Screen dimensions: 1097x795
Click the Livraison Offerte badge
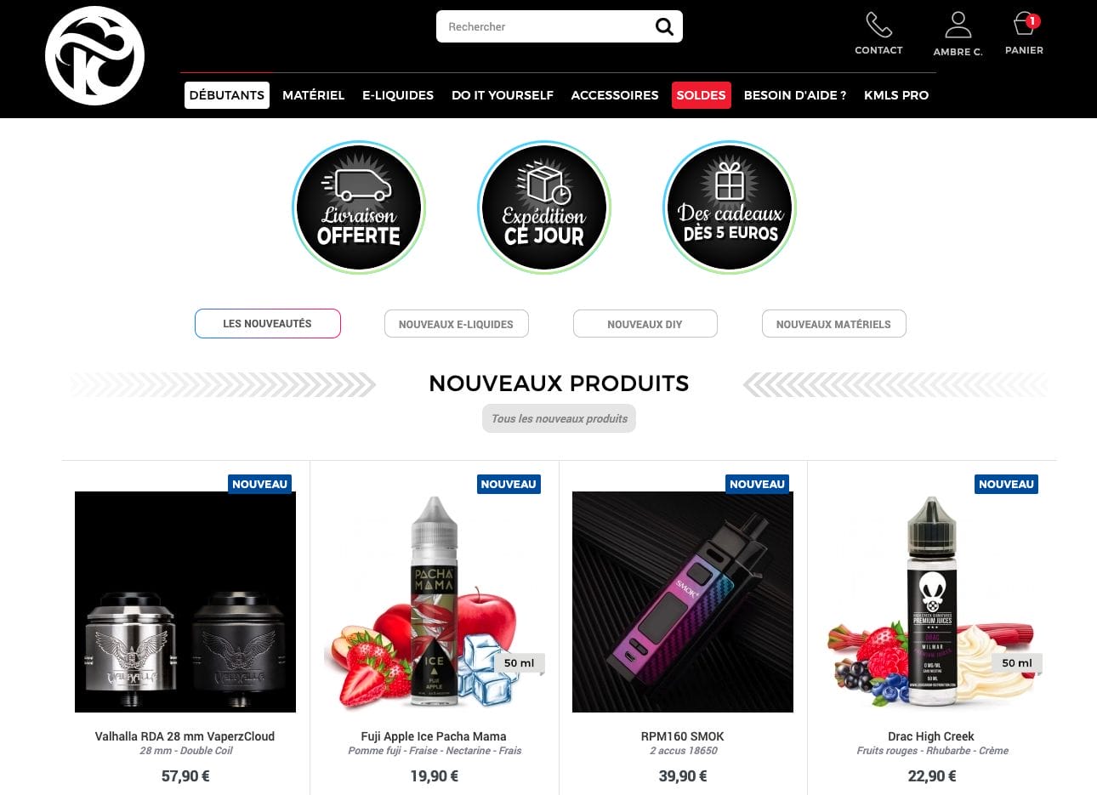click(x=359, y=207)
